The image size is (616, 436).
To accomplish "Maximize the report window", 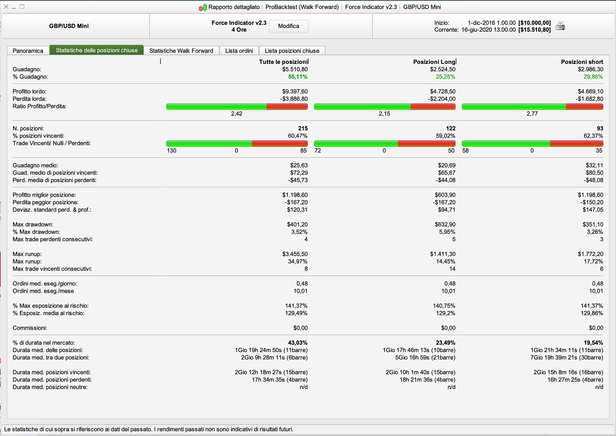I will point(22,7).
